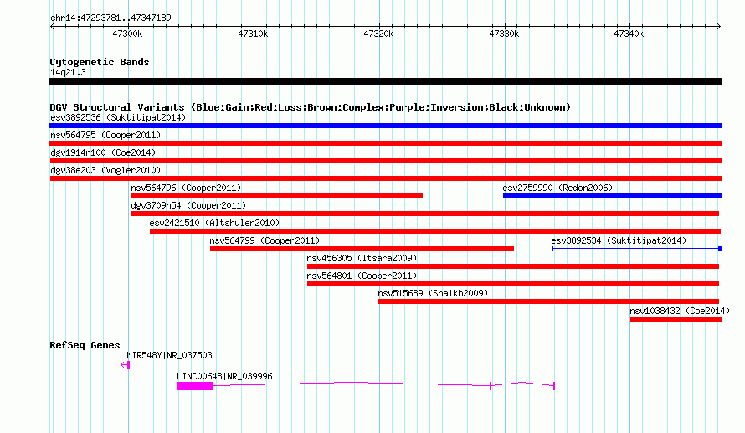Click the nsv564796 short red bar
The image size is (745, 433).
[x=277, y=196]
